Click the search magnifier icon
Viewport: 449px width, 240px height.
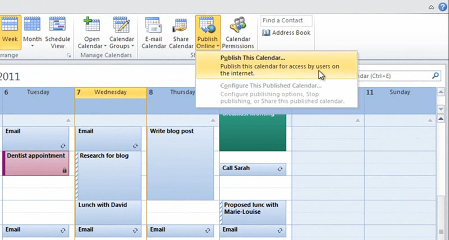point(436,76)
